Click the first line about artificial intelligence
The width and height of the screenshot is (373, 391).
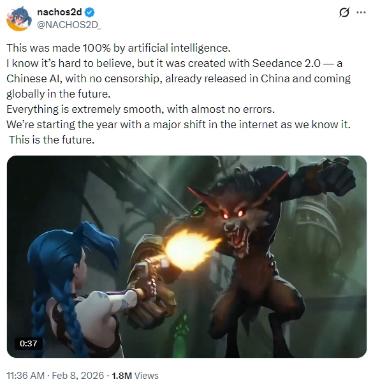click(119, 48)
